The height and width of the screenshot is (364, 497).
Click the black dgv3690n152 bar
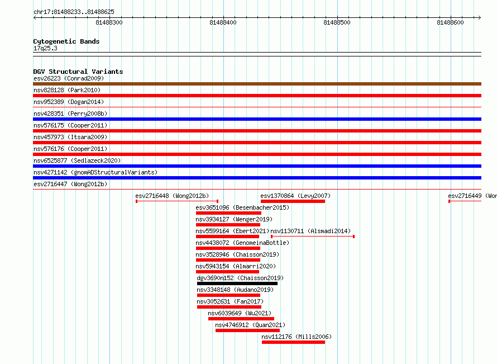[237, 283]
